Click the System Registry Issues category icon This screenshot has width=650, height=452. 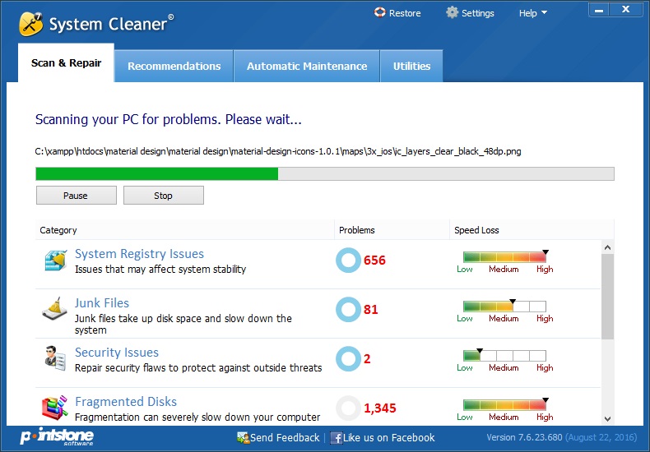pos(55,261)
